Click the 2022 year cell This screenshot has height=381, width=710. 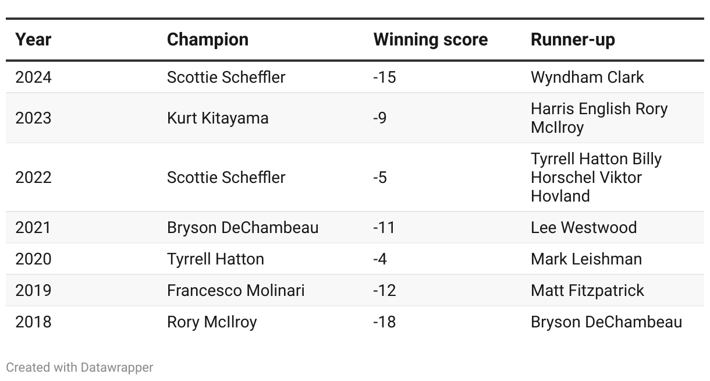pyautogui.click(x=33, y=177)
